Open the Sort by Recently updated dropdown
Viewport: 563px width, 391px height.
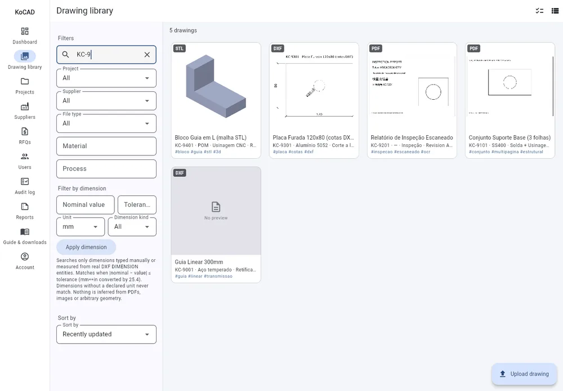coord(106,334)
